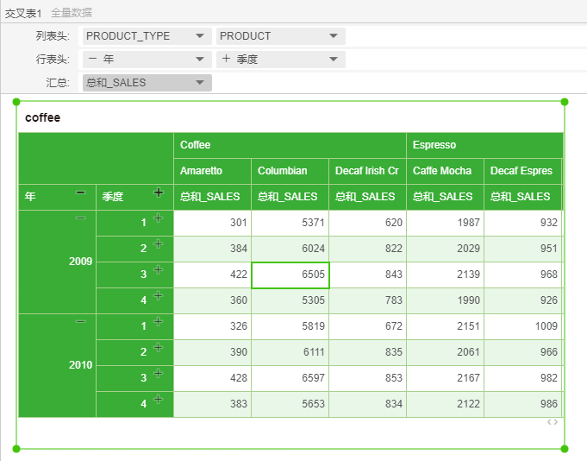
Task: Expand quarter 3 of 2009
Action: (x=158, y=270)
